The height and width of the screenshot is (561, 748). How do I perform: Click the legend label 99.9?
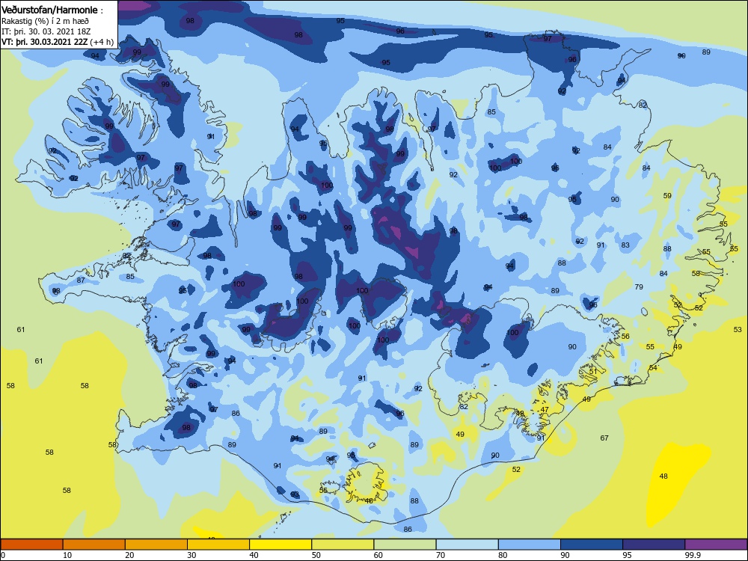[x=693, y=555]
